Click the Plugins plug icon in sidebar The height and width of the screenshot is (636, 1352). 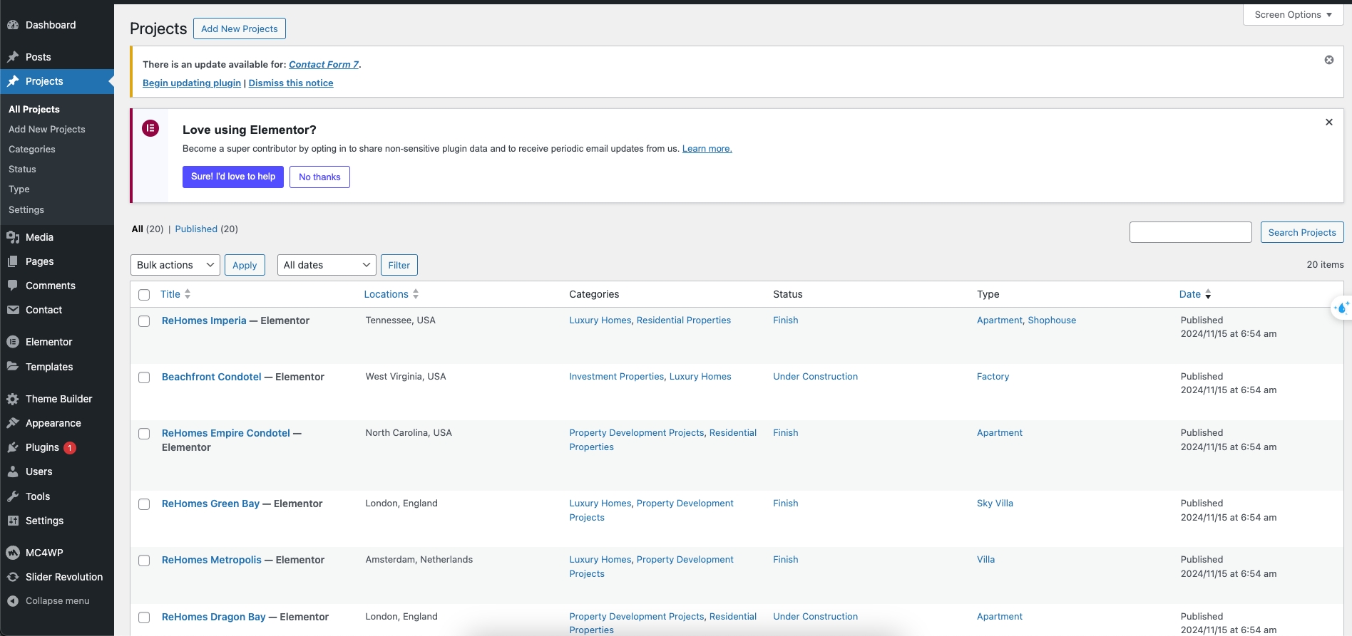(13, 447)
